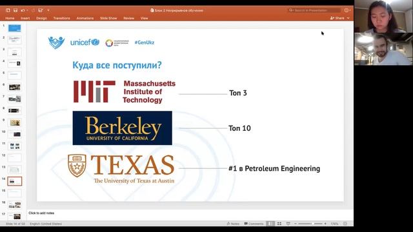Open the Slide Show tab

click(x=108, y=18)
